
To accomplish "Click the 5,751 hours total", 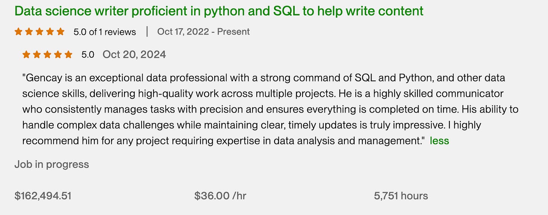I will pos(401,195).
